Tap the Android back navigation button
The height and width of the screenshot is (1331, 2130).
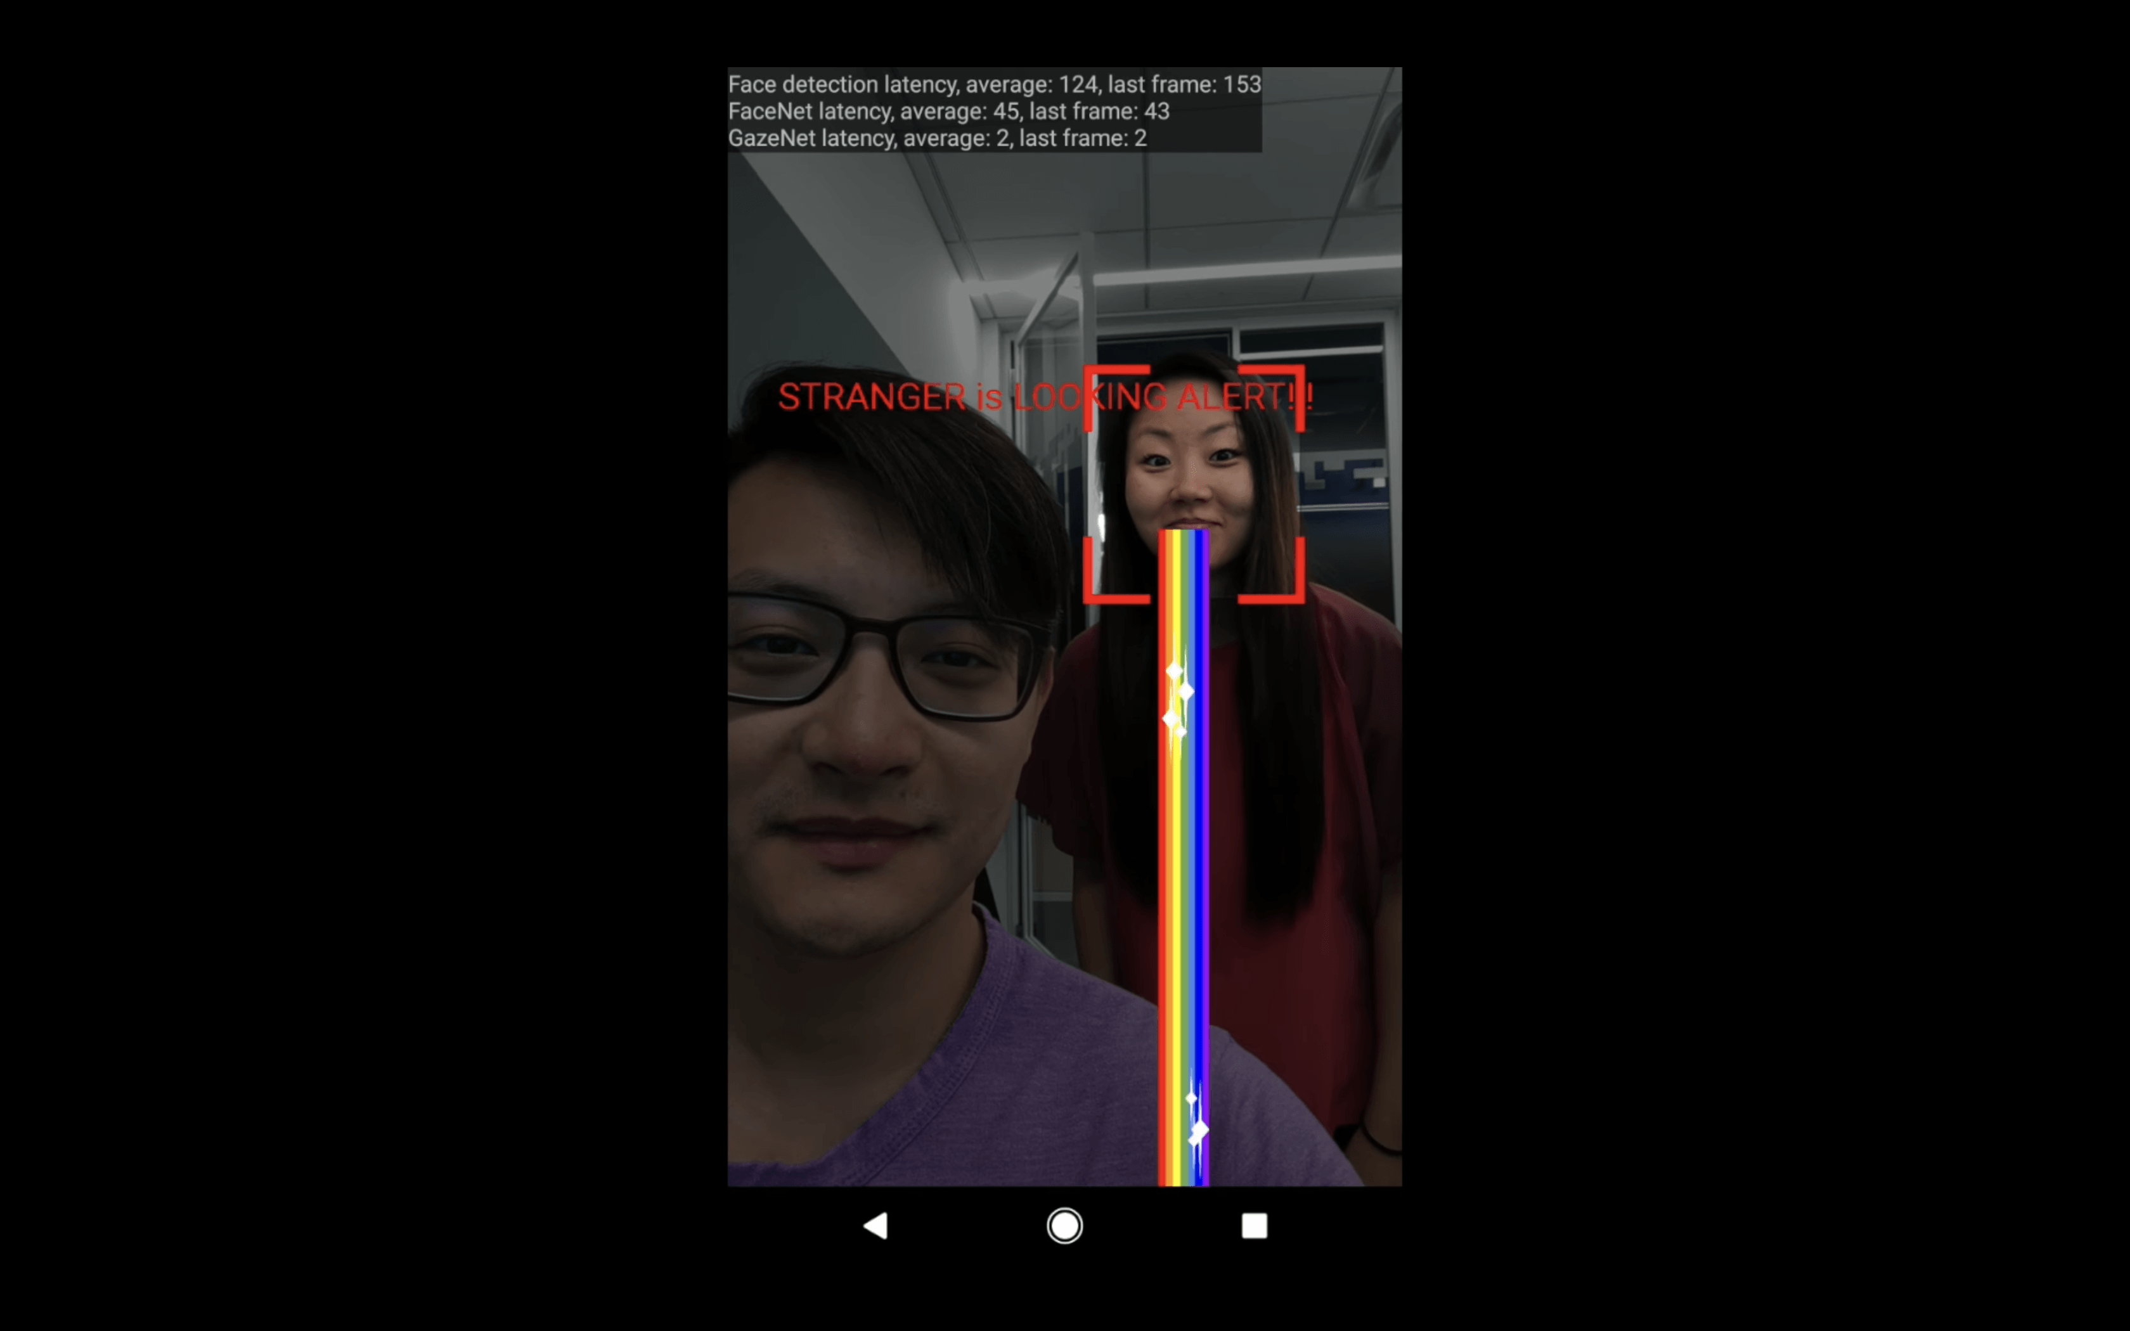coord(875,1225)
